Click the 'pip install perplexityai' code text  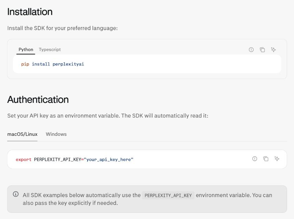[x=53, y=64]
